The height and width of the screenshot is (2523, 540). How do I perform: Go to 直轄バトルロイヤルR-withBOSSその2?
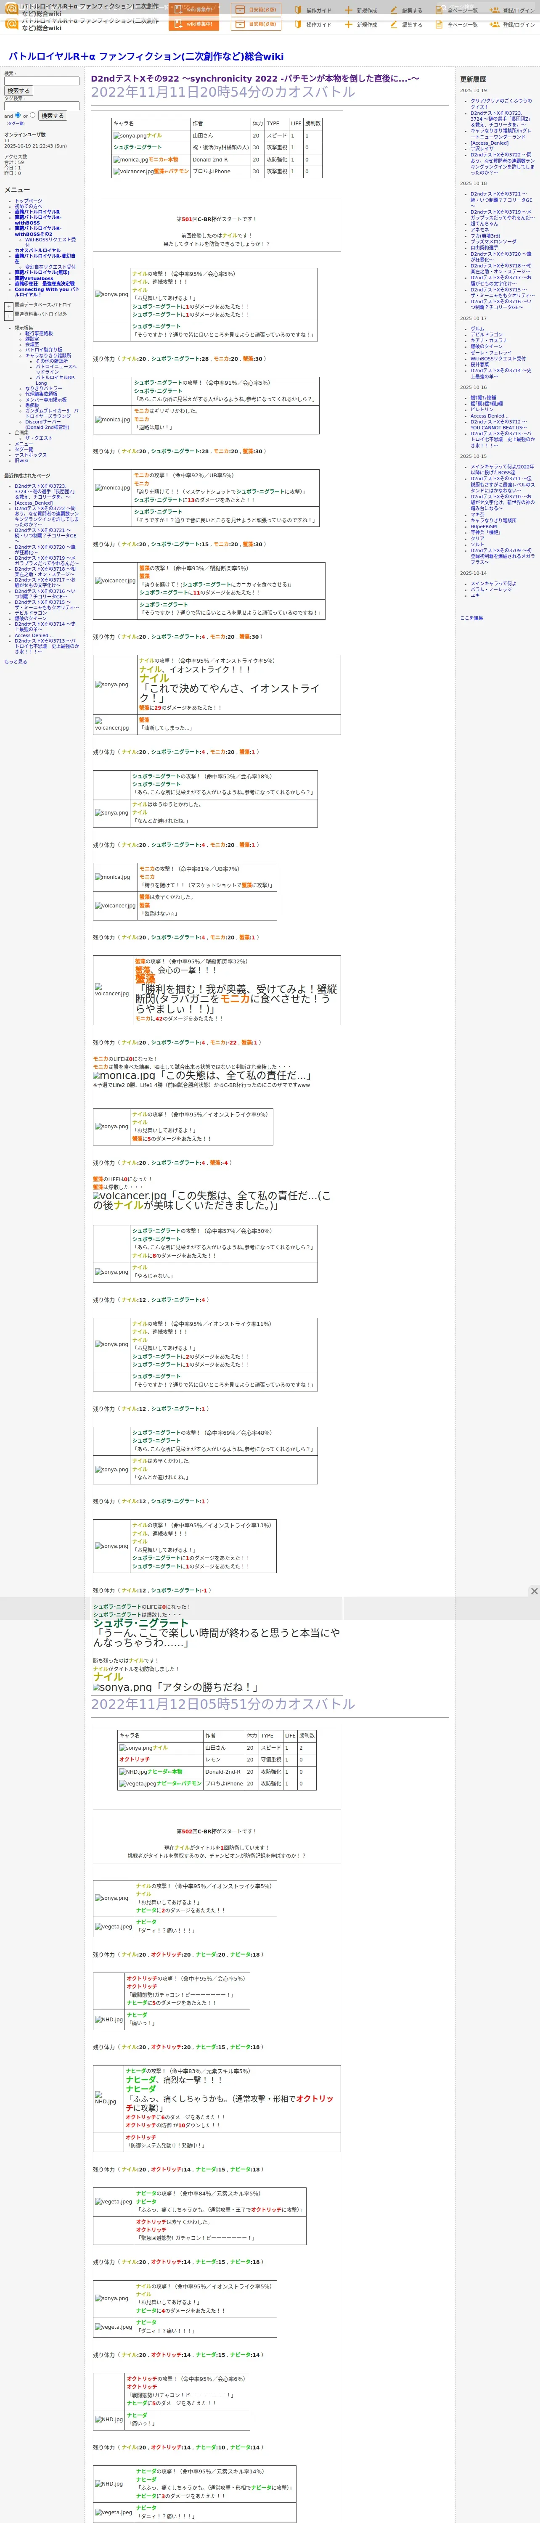[x=37, y=231]
